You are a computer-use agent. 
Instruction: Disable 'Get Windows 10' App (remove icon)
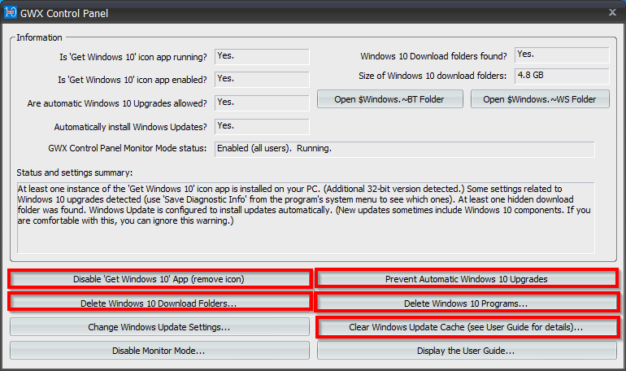159,279
